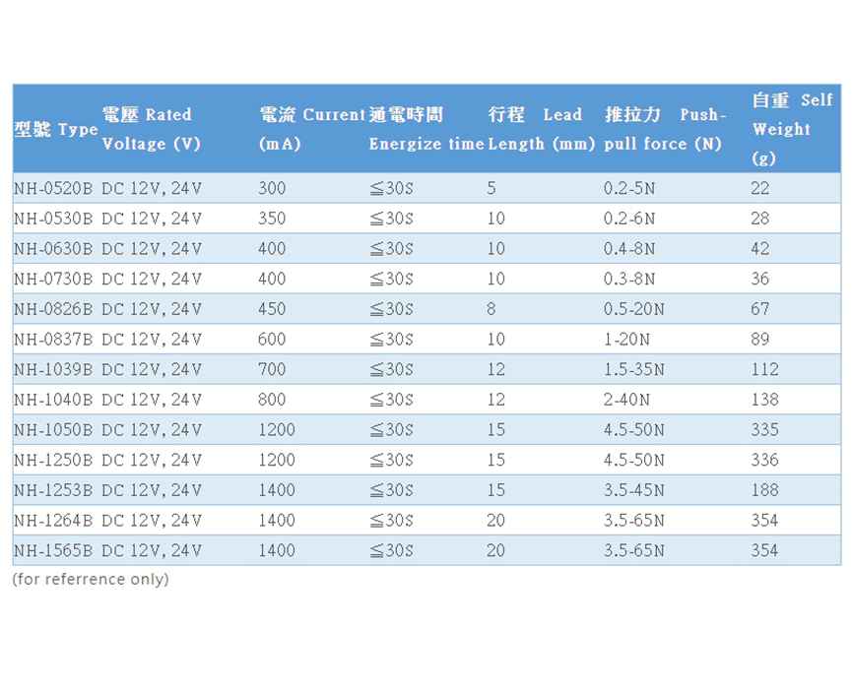Select the Current (mA) column header

[x=311, y=129]
